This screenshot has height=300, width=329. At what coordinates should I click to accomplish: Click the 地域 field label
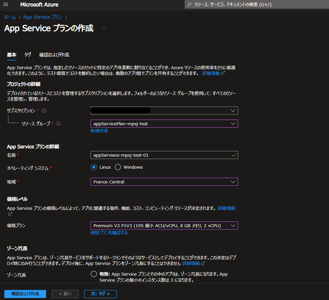11,182
